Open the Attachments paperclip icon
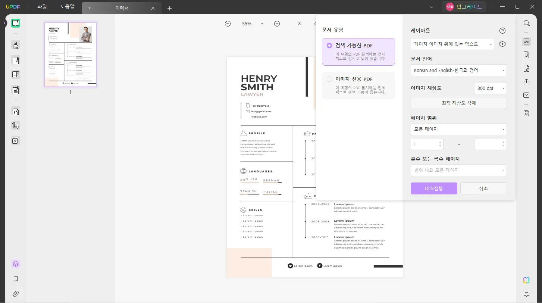This screenshot has width=542, height=303. click(15, 294)
